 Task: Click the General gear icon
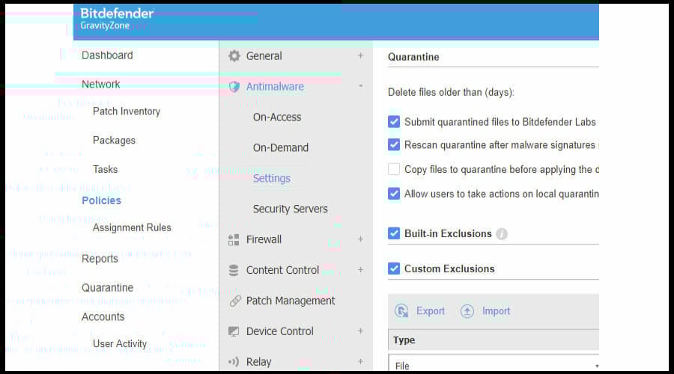234,56
